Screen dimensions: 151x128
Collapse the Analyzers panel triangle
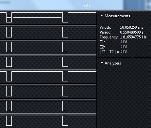point(102,63)
